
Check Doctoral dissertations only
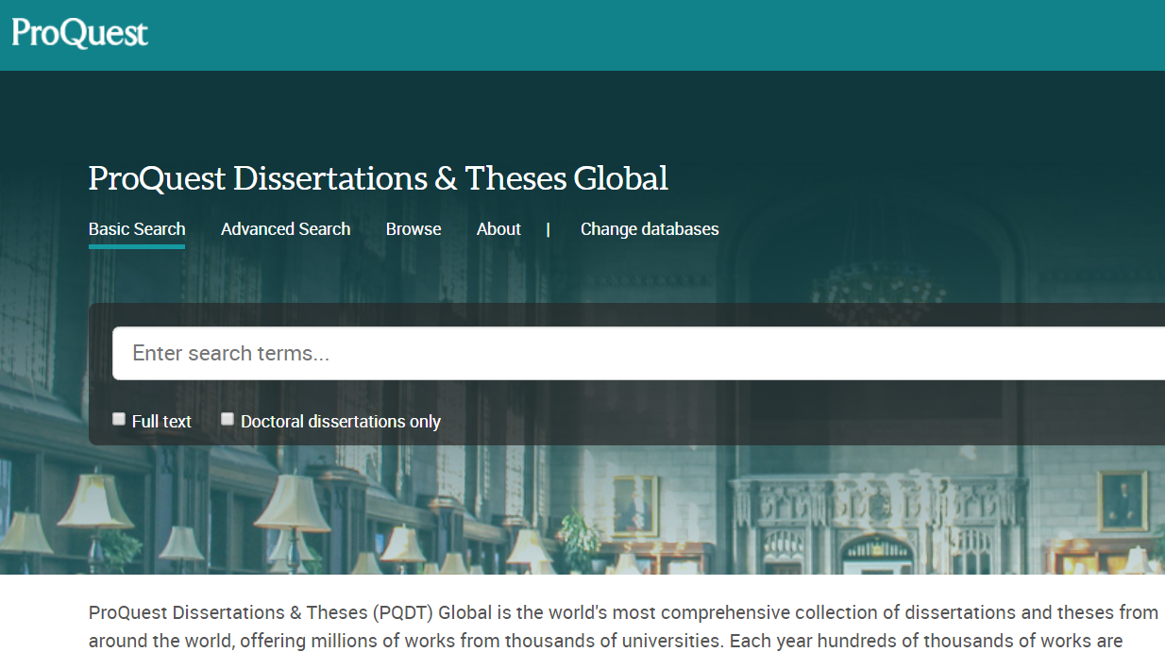click(x=228, y=419)
